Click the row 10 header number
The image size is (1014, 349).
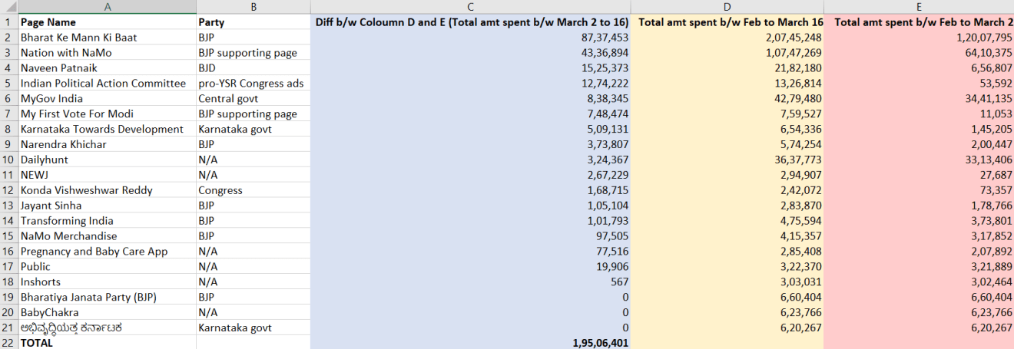point(8,160)
